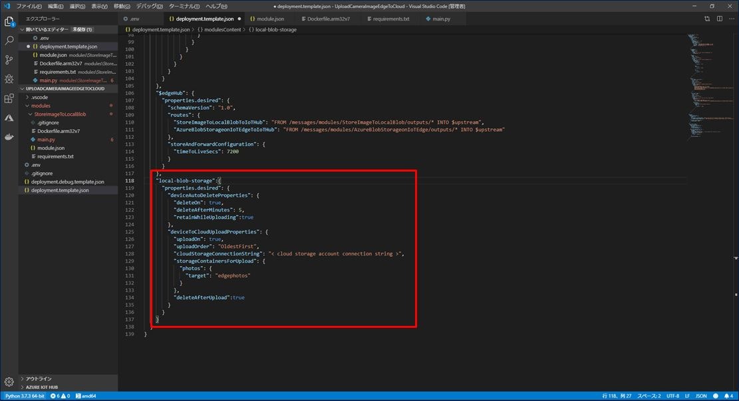Open the Extensions view
The image size is (739, 401).
tap(9, 98)
